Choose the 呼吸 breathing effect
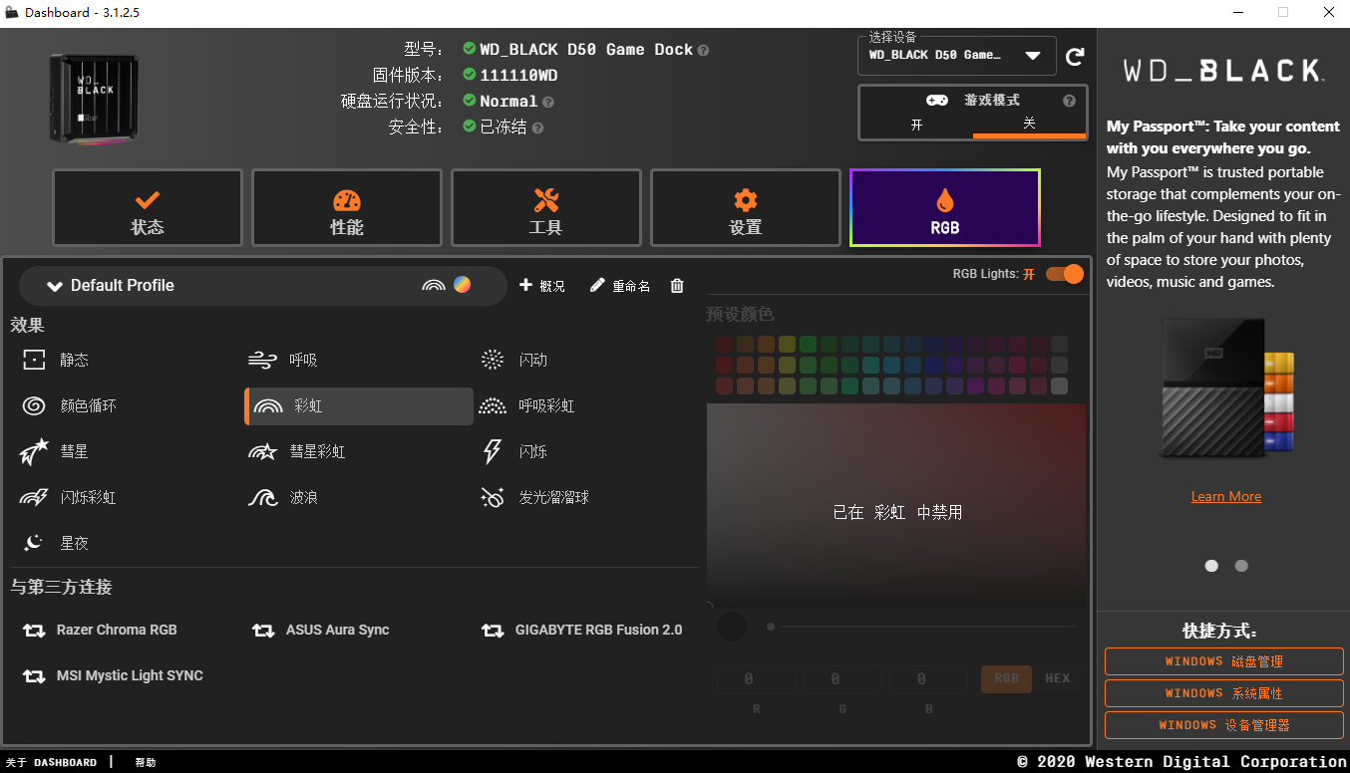Screen dimensions: 1350x773 coord(284,361)
